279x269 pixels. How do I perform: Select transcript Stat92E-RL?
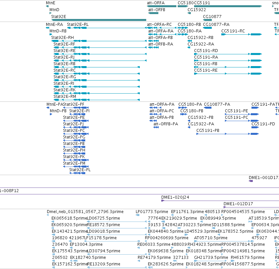(x=107, y=28)
